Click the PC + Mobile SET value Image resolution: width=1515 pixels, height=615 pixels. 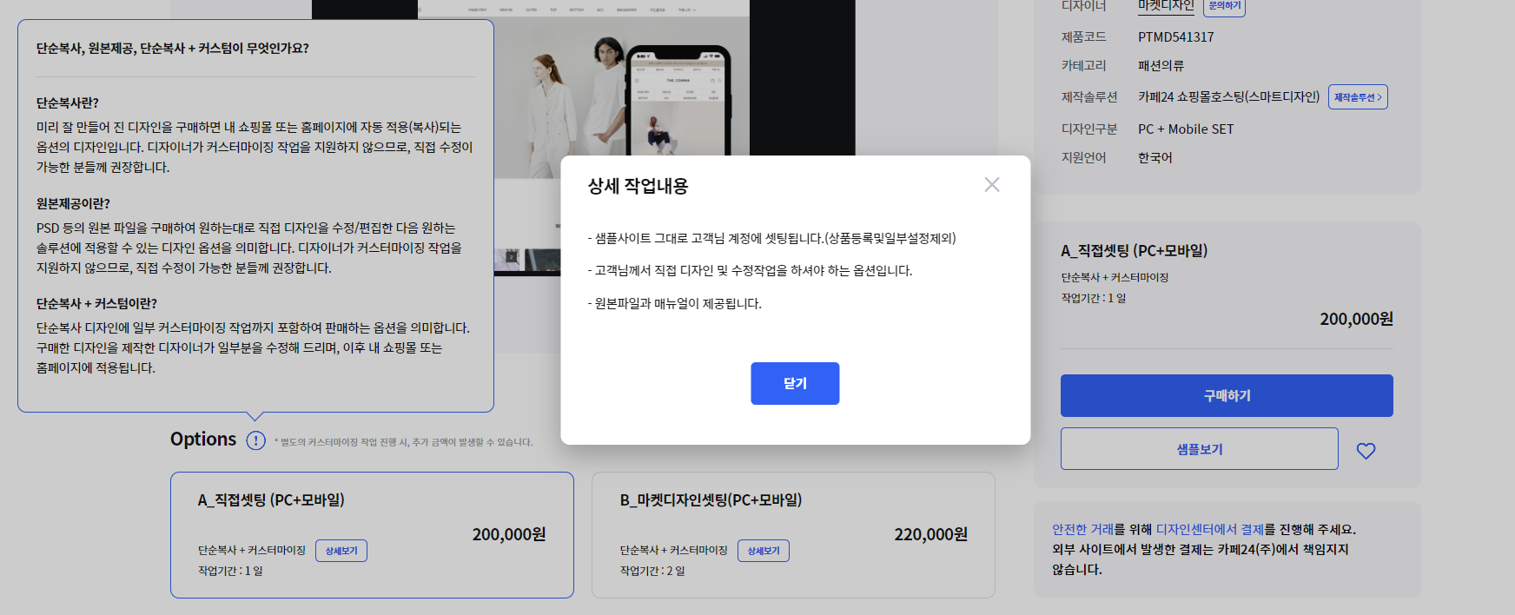click(1186, 129)
